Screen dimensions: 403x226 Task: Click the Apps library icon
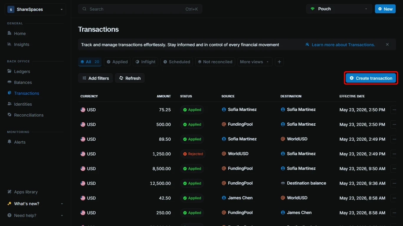tap(9, 192)
